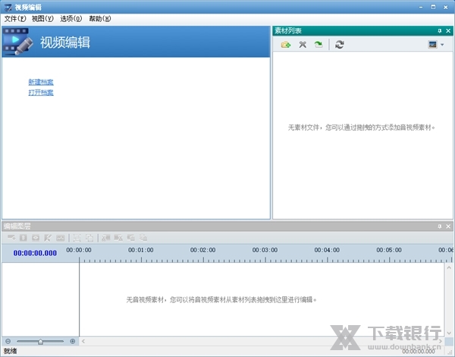Open the view mode dropdown arrow in 素材列表
The height and width of the screenshot is (357, 455).
point(442,45)
